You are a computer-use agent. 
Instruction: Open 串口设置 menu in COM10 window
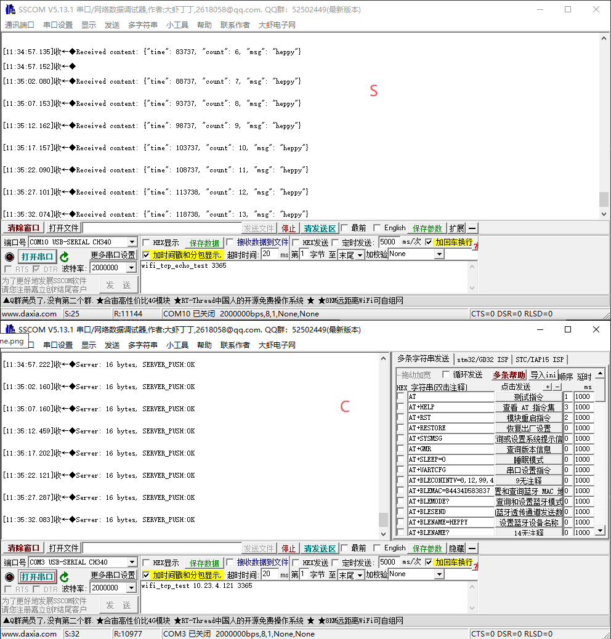[58, 25]
